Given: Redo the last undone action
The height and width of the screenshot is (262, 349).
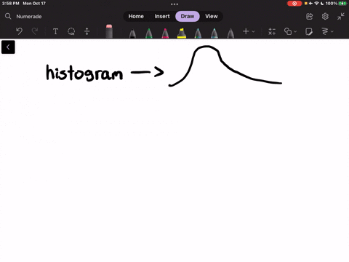Looking at the screenshot, I should (35, 31).
